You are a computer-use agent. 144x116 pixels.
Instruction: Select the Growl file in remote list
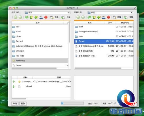pos(104,41)
